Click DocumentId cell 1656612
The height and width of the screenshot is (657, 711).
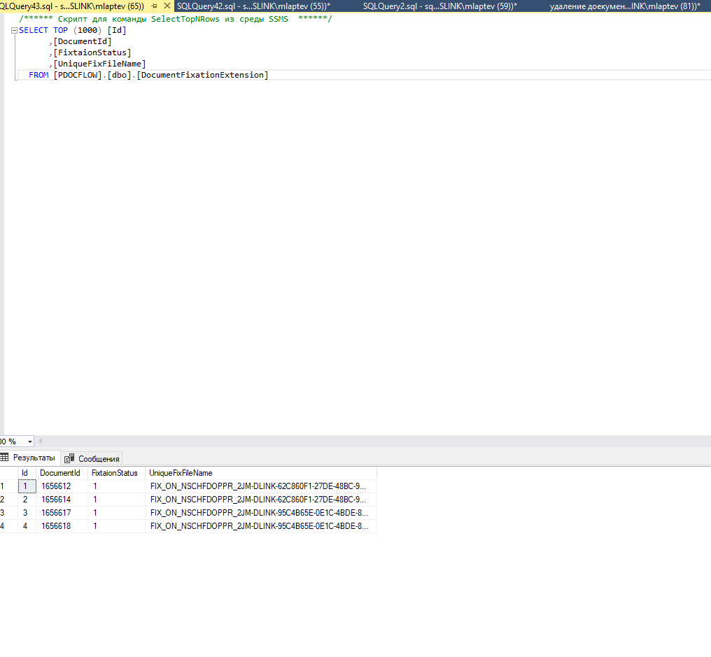tap(62, 486)
